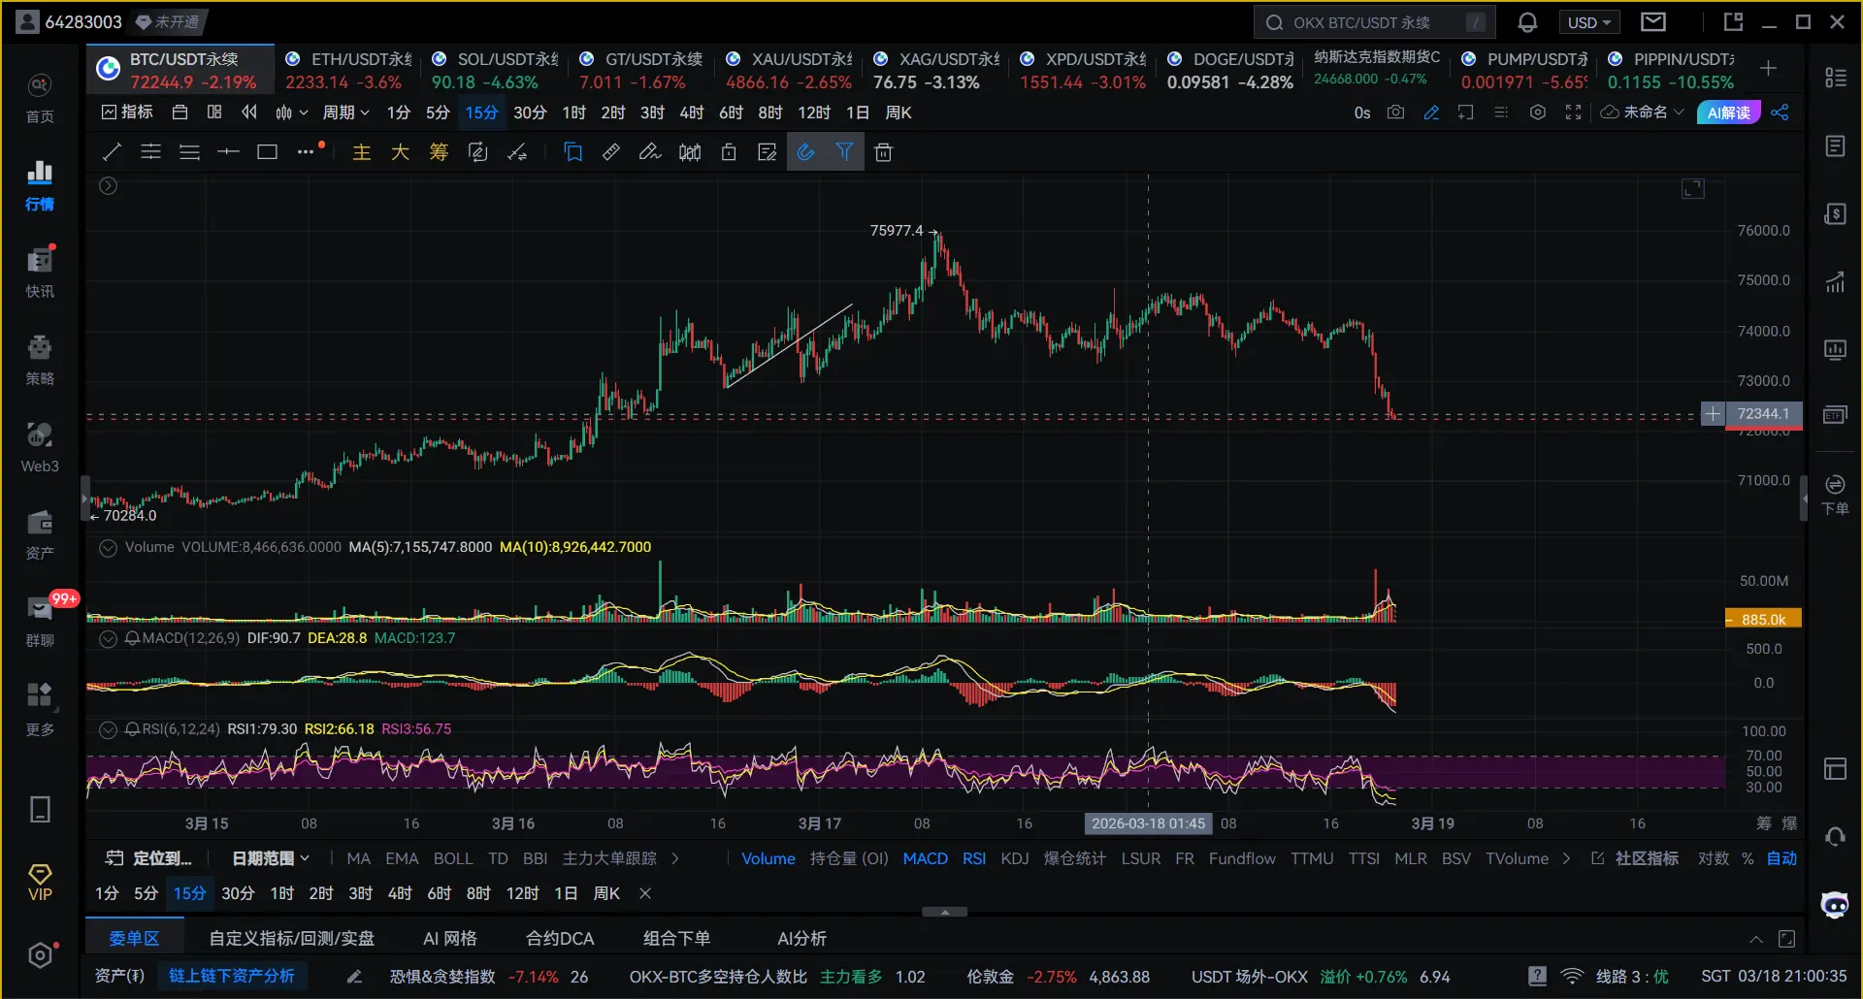This screenshot has height=999, width=1863.
Task: Add a new symbol tab with plus
Action: [x=1768, y=68]
